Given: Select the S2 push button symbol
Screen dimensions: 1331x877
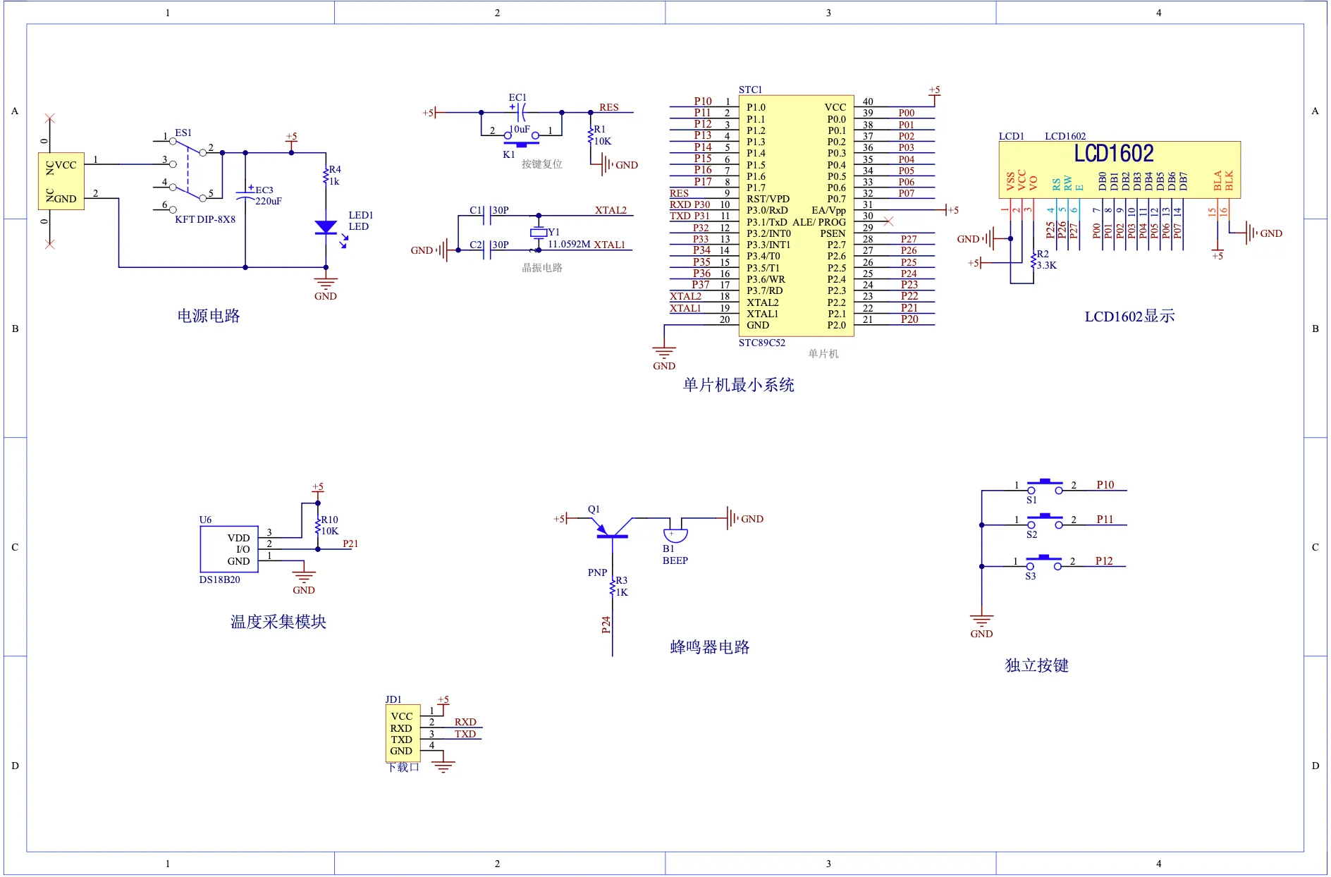Looking at the screenshot, I should click(x=1045, y=520).
